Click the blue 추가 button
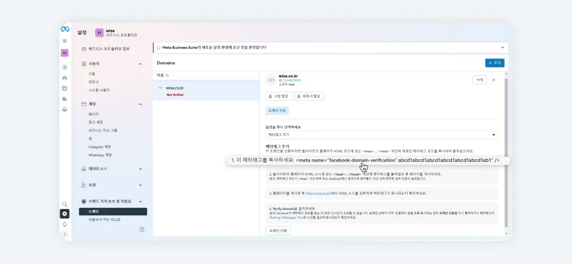Image resolution: width=572 pixels, height=264 pixels. (494, 63)
